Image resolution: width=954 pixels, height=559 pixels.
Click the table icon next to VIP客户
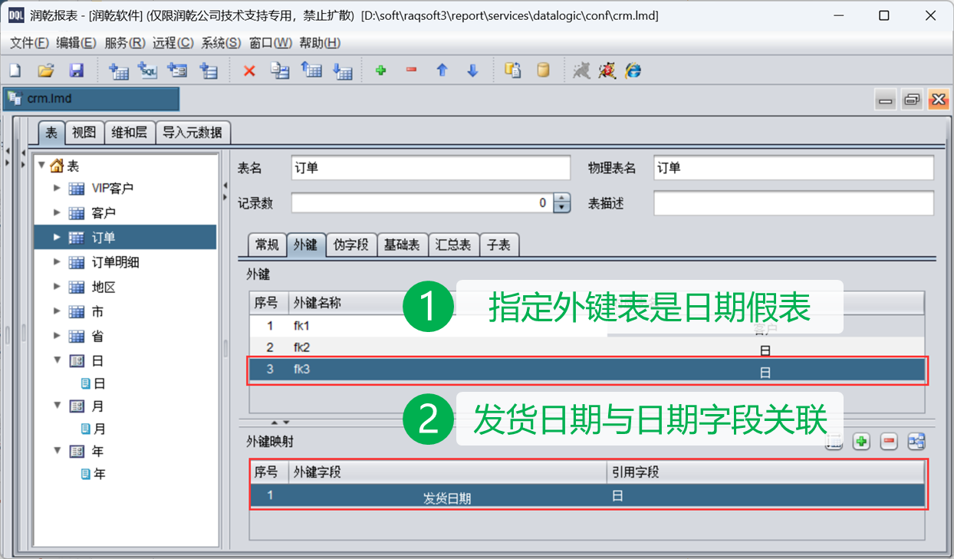77,189
